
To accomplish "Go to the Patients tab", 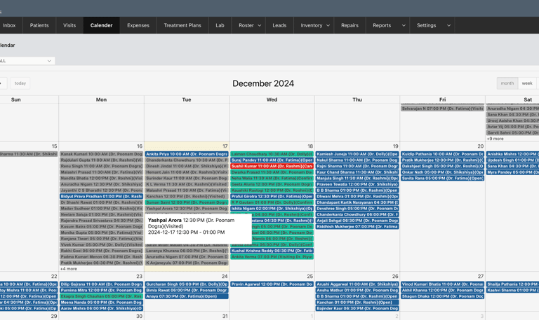I will point(39,25).
